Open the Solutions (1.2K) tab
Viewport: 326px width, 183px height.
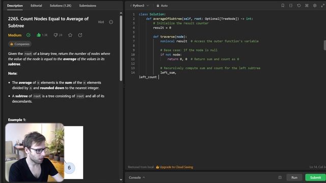(61, 6)
